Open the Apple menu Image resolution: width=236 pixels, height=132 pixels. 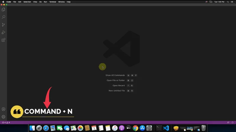tap(2, 2)
